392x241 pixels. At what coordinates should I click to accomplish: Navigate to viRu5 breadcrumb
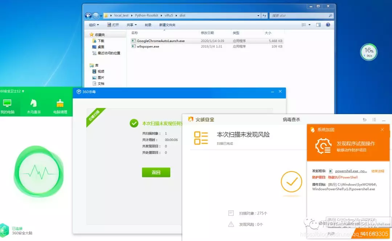[x=169, y=16]
